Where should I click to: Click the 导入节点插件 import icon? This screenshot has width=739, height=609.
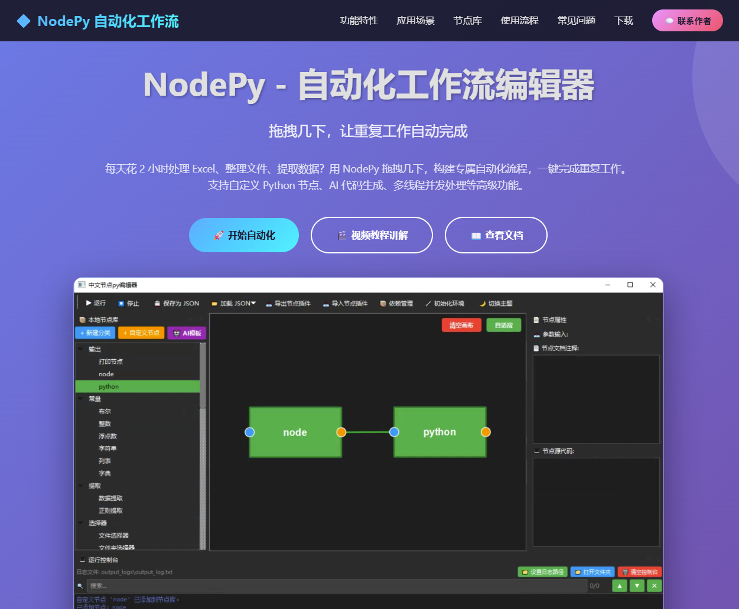click(x=326, y=304)
